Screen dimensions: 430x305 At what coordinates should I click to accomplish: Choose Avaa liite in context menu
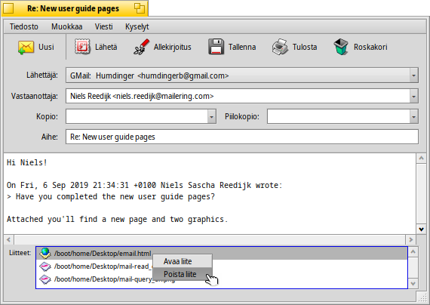(183, 261)
